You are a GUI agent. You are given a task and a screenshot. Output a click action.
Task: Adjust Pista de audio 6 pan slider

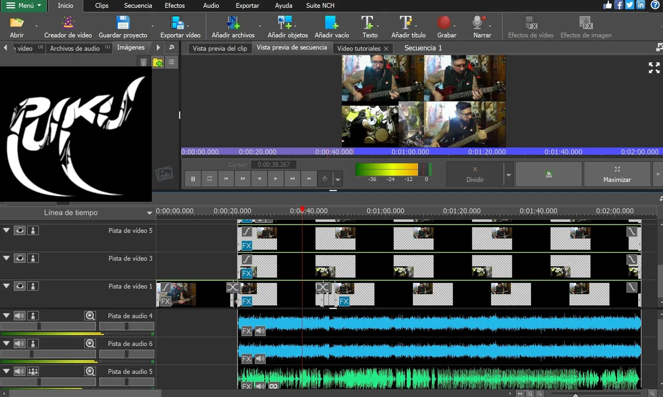[x=127, y=354]
